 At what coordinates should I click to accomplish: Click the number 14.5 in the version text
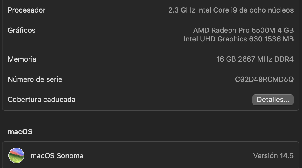(287, 156)
